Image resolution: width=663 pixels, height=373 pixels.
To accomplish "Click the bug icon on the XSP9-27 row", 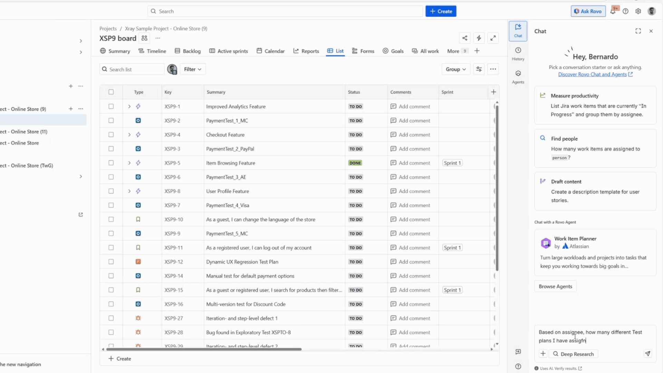I will pyautogui.click(x=138, y=318).
